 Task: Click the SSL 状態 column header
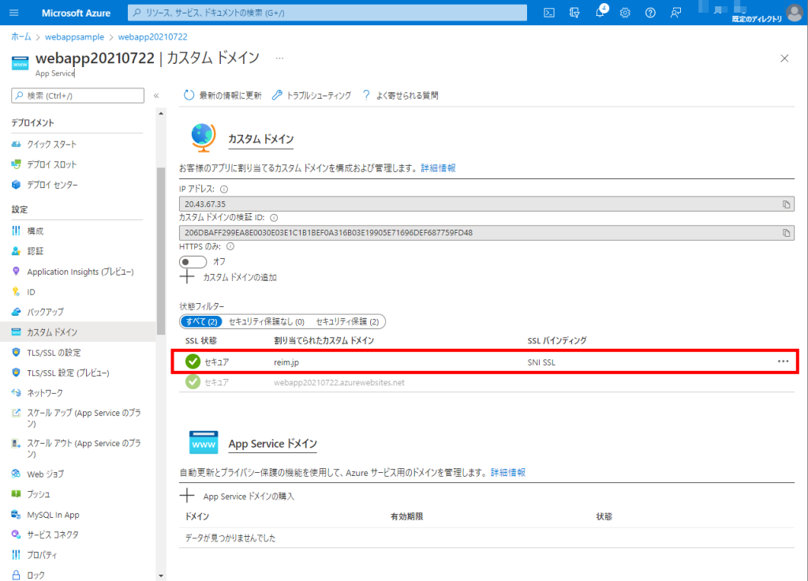[201, 341]
